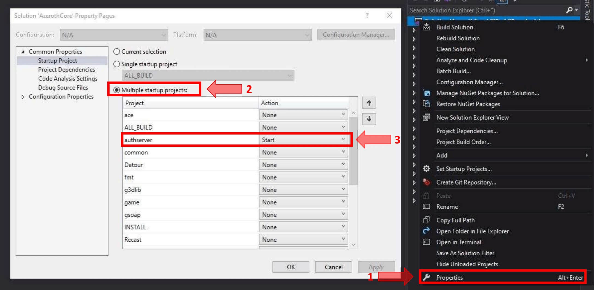Select the Manage NuGet Packages icon

[x=426, y=93]
